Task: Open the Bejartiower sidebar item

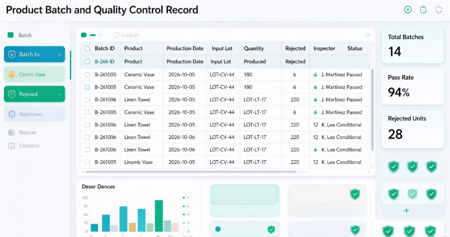Action: [x=35, y=114]
